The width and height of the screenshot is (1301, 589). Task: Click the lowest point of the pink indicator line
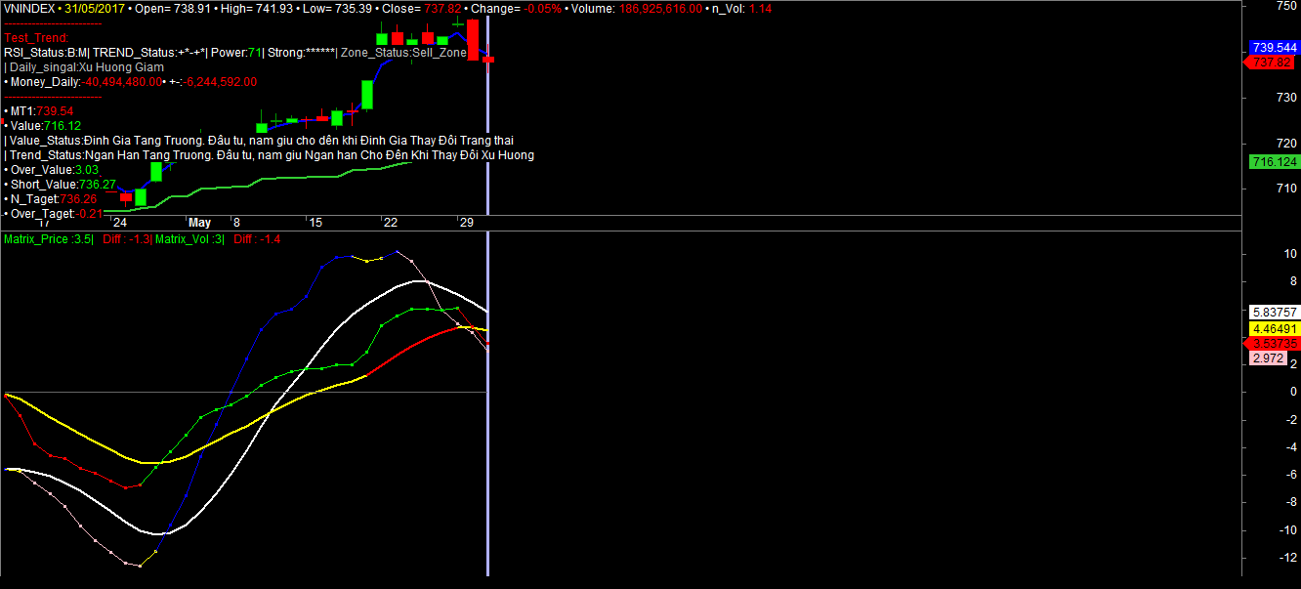coord(140,566)
